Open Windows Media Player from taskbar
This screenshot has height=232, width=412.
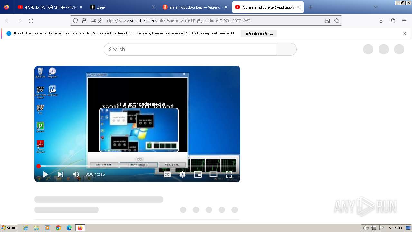coord(47,228)
